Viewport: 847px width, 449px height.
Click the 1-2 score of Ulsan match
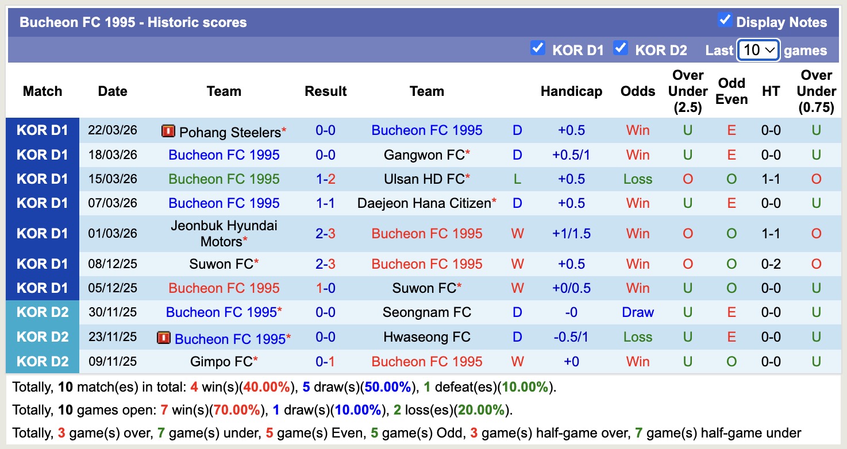coord(325,179)
